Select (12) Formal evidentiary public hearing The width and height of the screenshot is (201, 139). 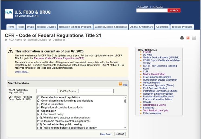tap(80, 124)
